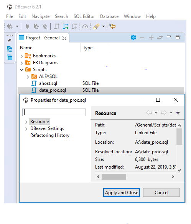Click the horizontal scrollbar thumb in Resource pane
The width and height of the screenshot is (191, 224).
coord(114,177)
